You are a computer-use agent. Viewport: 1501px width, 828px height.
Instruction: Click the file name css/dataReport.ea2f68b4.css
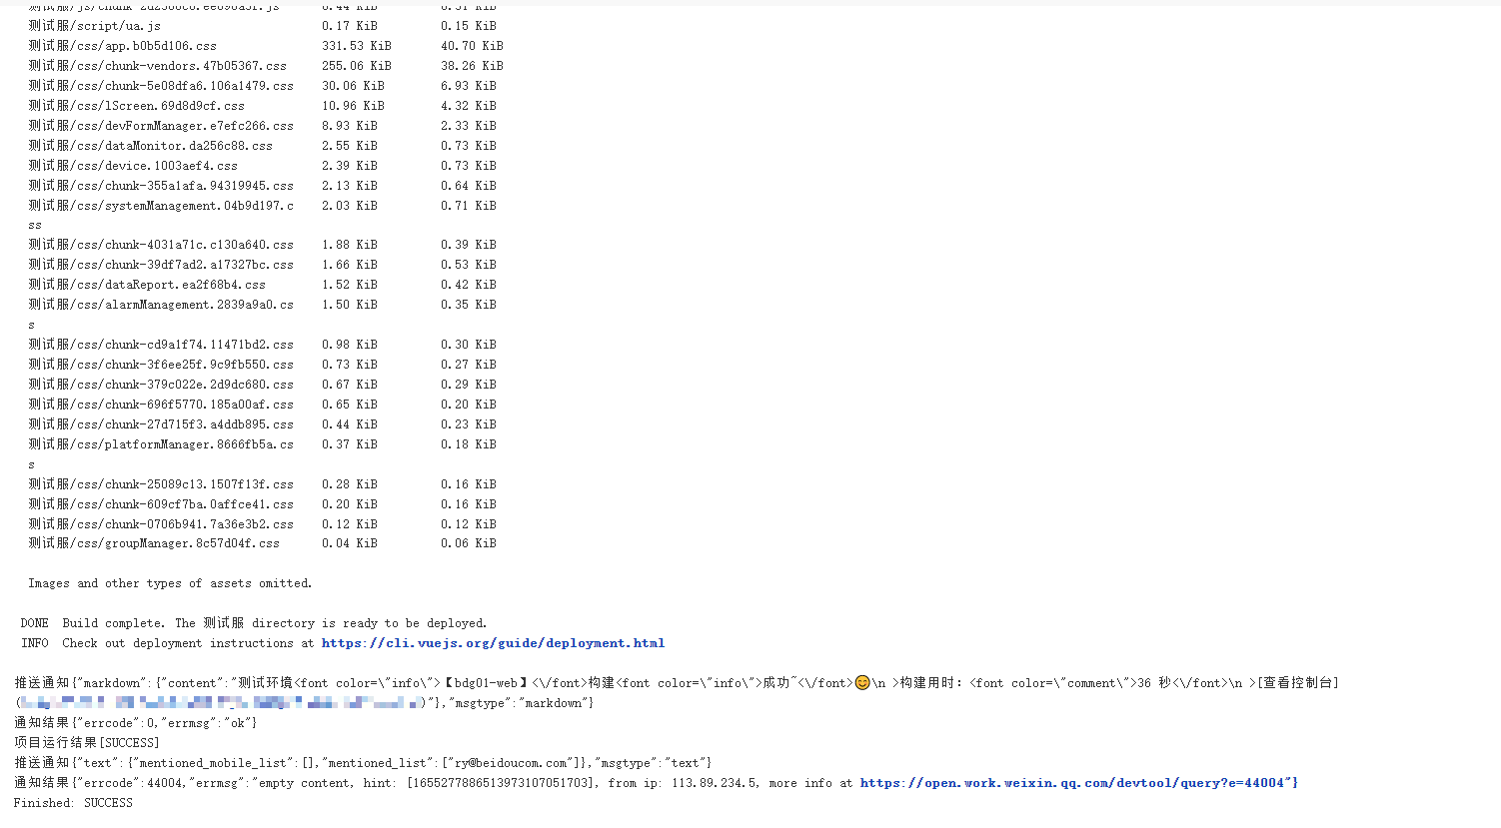147,285
